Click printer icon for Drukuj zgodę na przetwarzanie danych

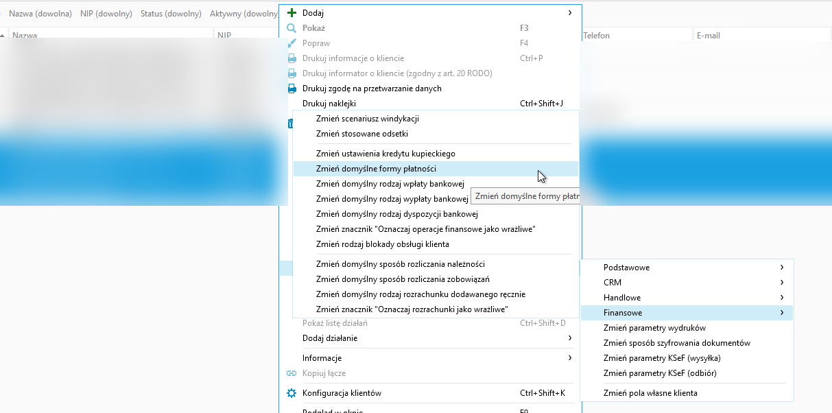pos(292,88)
